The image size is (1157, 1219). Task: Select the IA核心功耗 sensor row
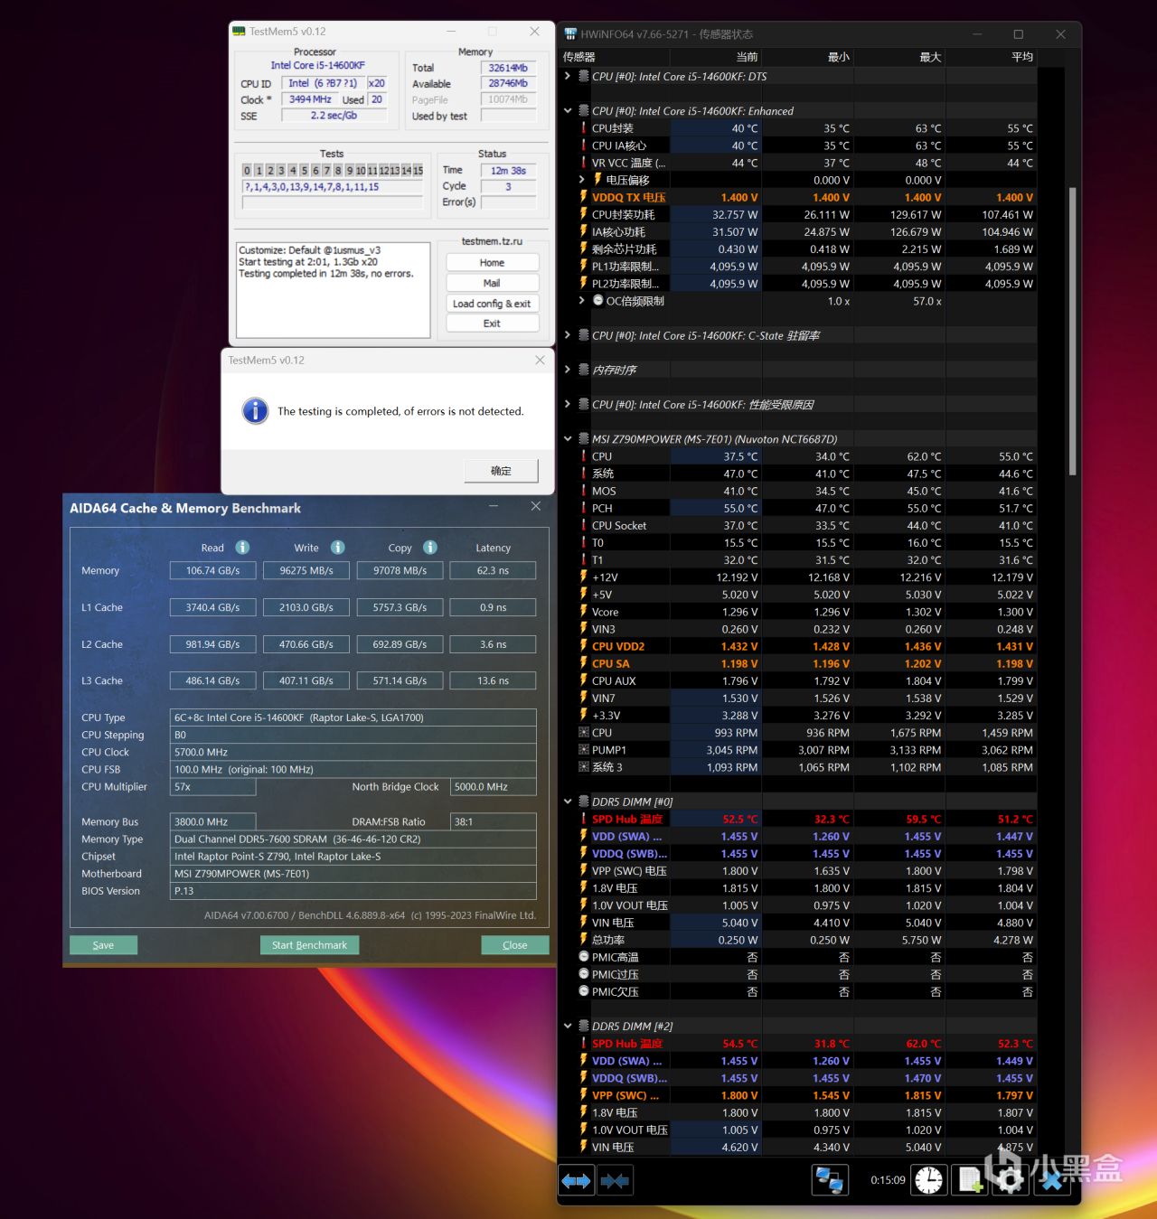point(806,232)
